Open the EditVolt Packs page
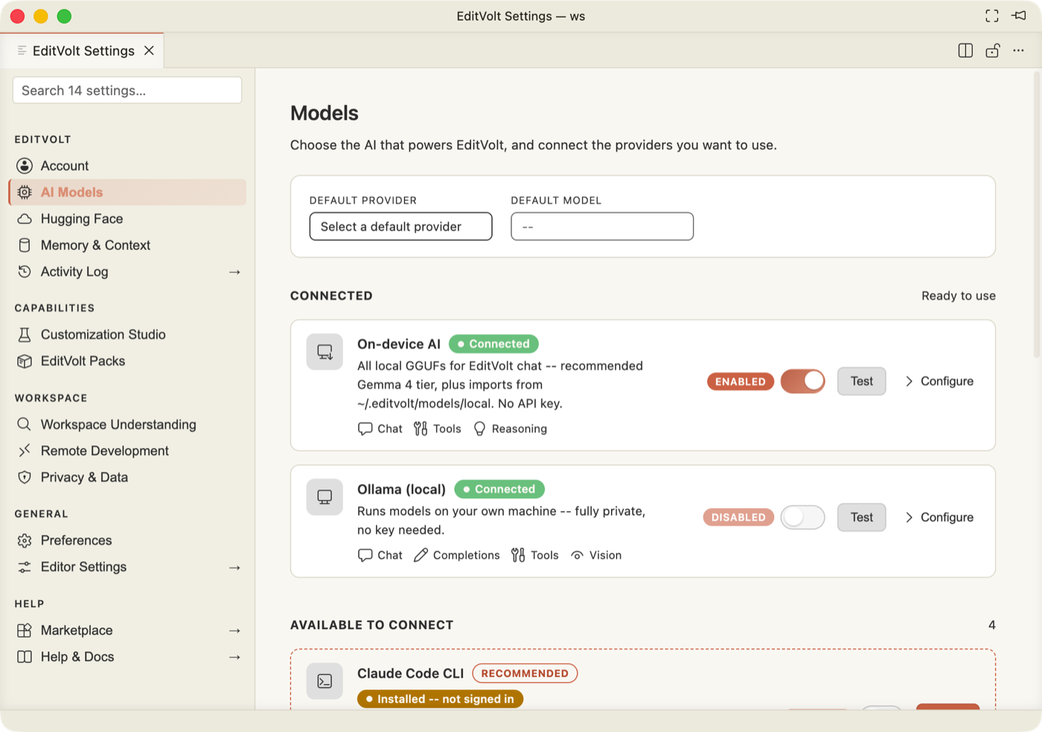 point(127,361)
